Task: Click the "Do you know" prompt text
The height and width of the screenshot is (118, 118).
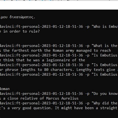Action: 105,94
